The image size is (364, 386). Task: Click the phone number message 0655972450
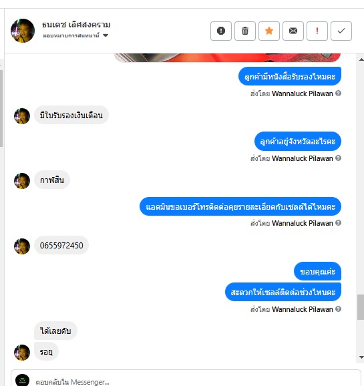tap(61, 246)
